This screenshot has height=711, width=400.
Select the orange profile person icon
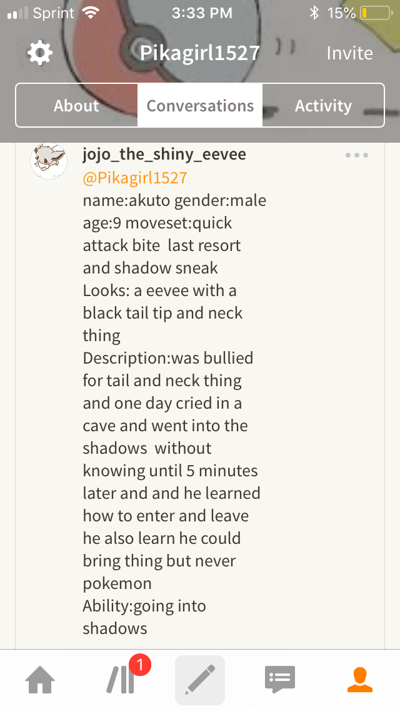(x=360, y=680)
